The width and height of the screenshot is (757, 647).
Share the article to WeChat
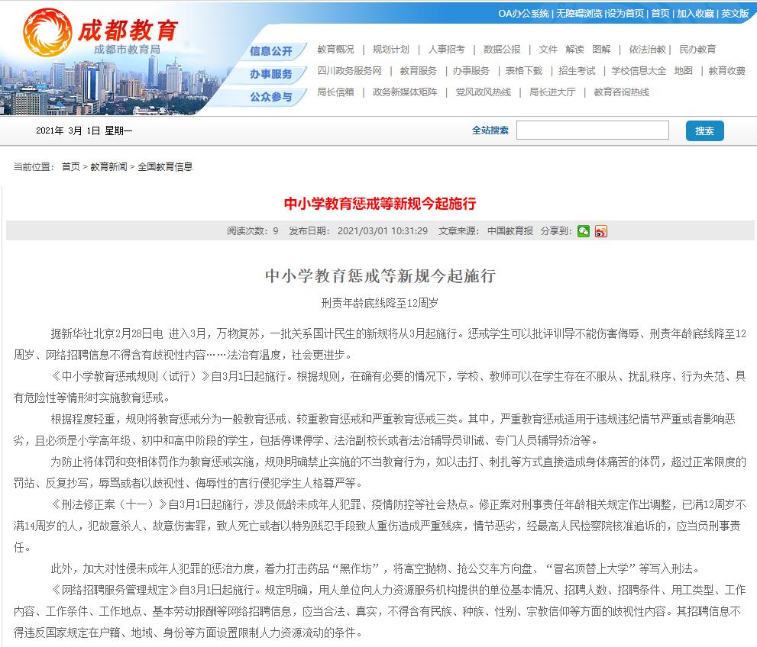[584, 230]
